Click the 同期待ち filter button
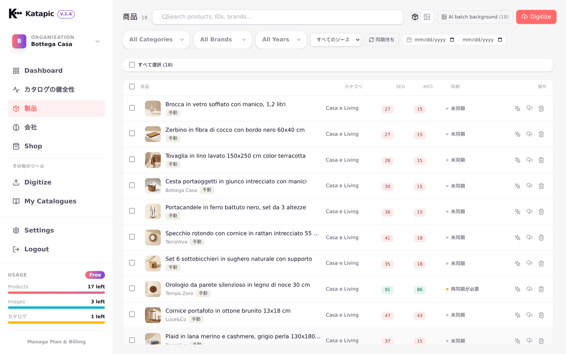 (382, 40)
